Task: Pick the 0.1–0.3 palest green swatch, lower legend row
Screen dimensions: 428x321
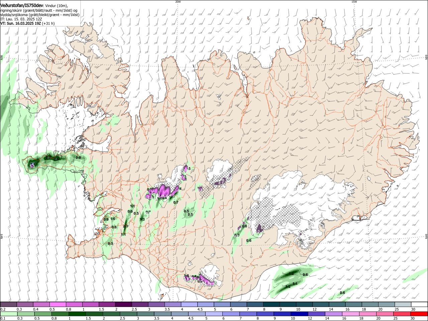Action: [9, 314]
